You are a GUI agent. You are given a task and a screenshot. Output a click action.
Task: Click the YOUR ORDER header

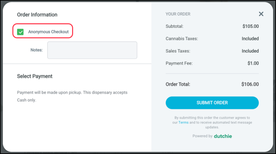tap(178, 14)
